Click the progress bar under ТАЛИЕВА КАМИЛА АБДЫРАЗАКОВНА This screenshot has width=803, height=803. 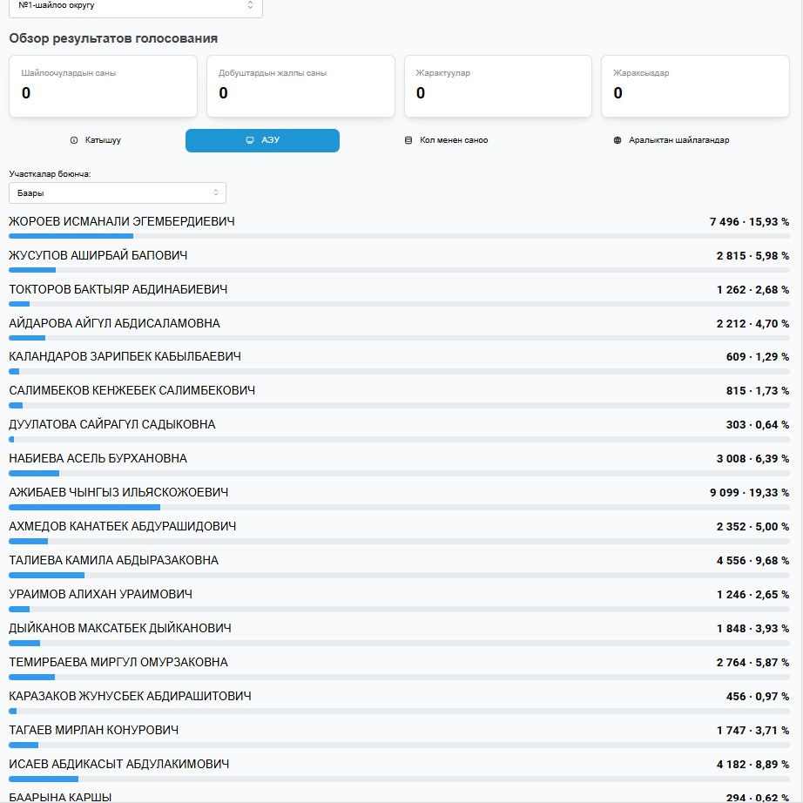(399, 576)
